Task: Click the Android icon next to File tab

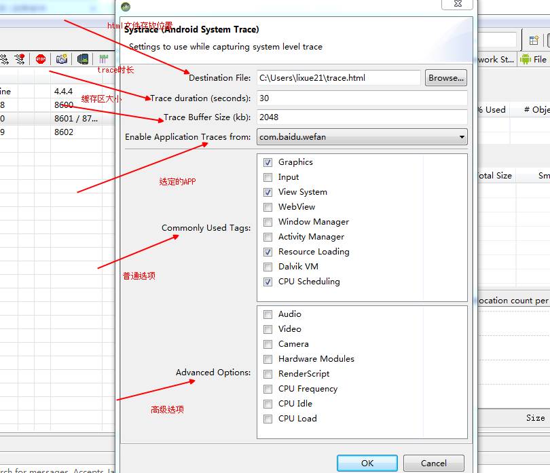Action: click(x=525, y=59)
